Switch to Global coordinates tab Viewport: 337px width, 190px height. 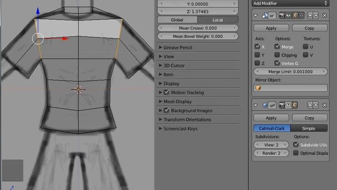177,20
